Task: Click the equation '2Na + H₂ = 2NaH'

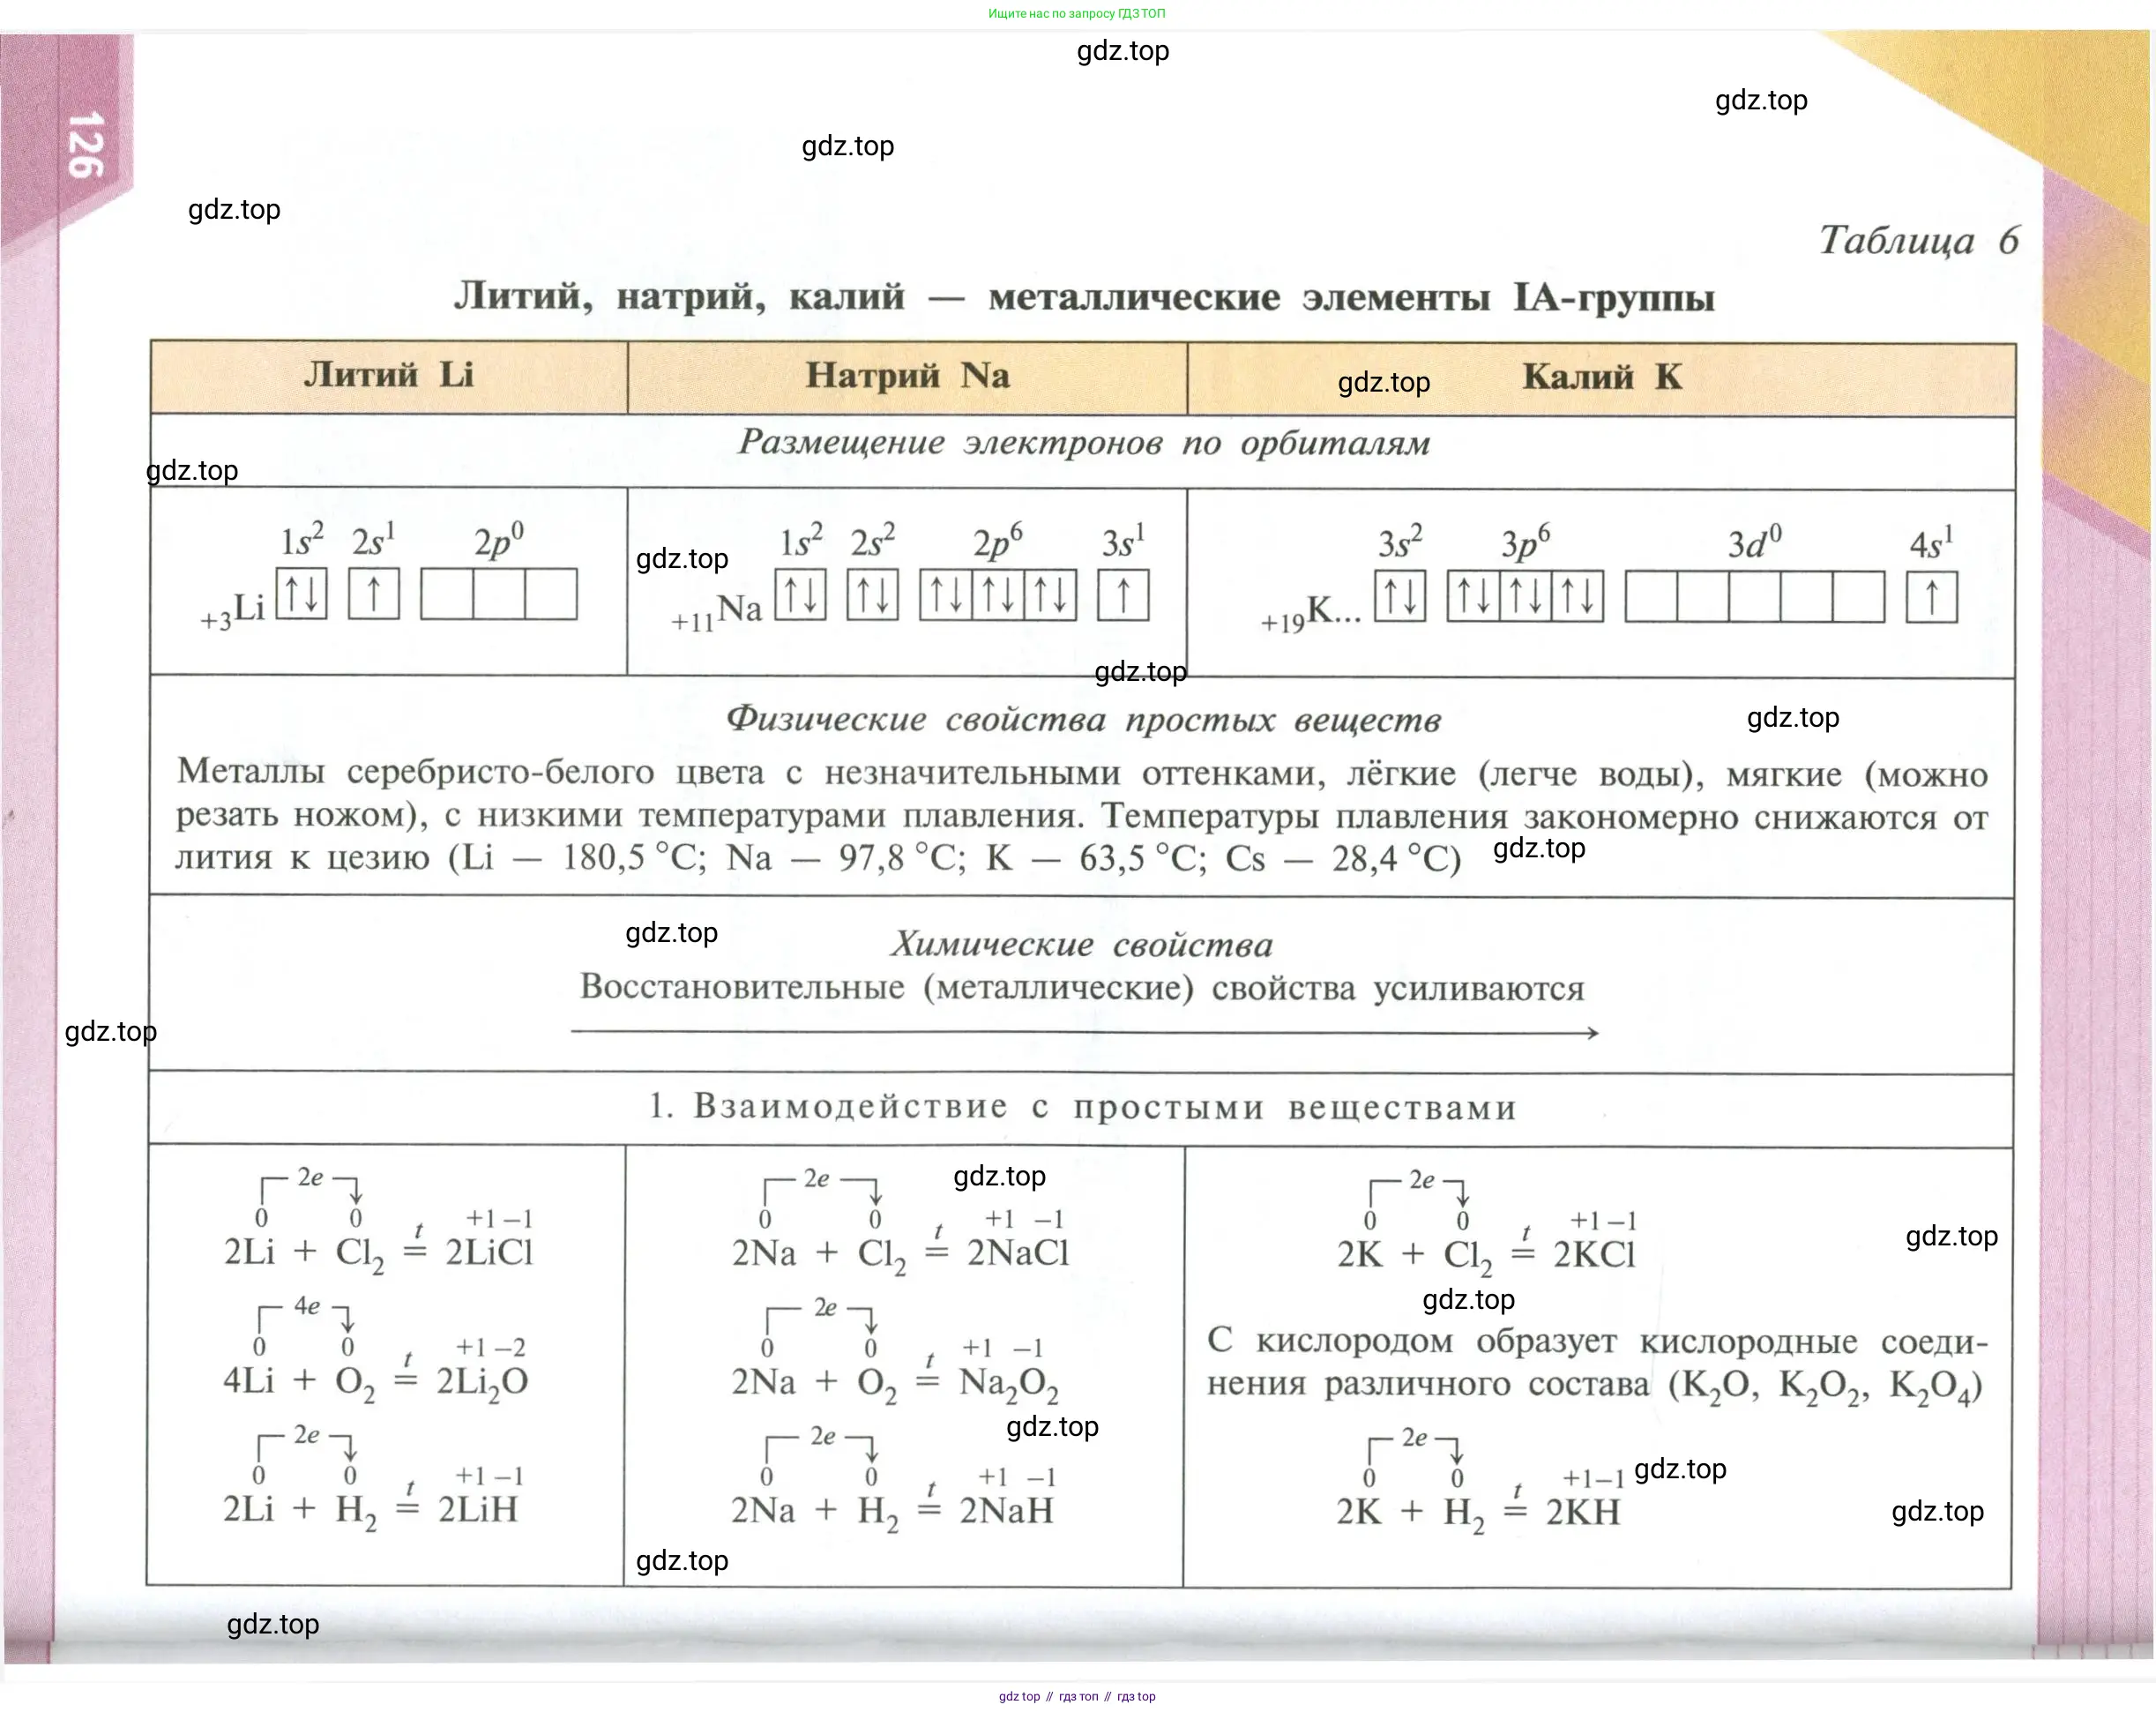Action: coord(892,1512)
